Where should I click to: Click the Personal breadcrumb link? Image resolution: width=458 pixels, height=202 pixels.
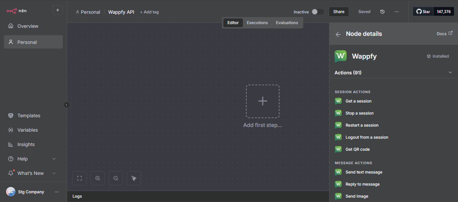pos(88,12)
